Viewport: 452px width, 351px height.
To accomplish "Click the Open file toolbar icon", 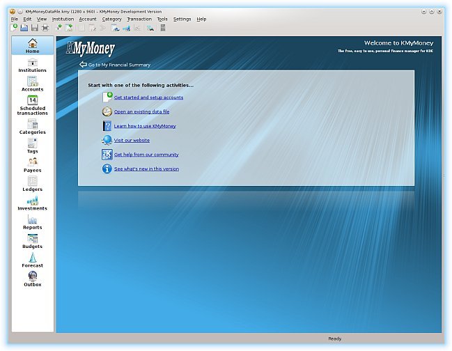I will coord(24,28).
